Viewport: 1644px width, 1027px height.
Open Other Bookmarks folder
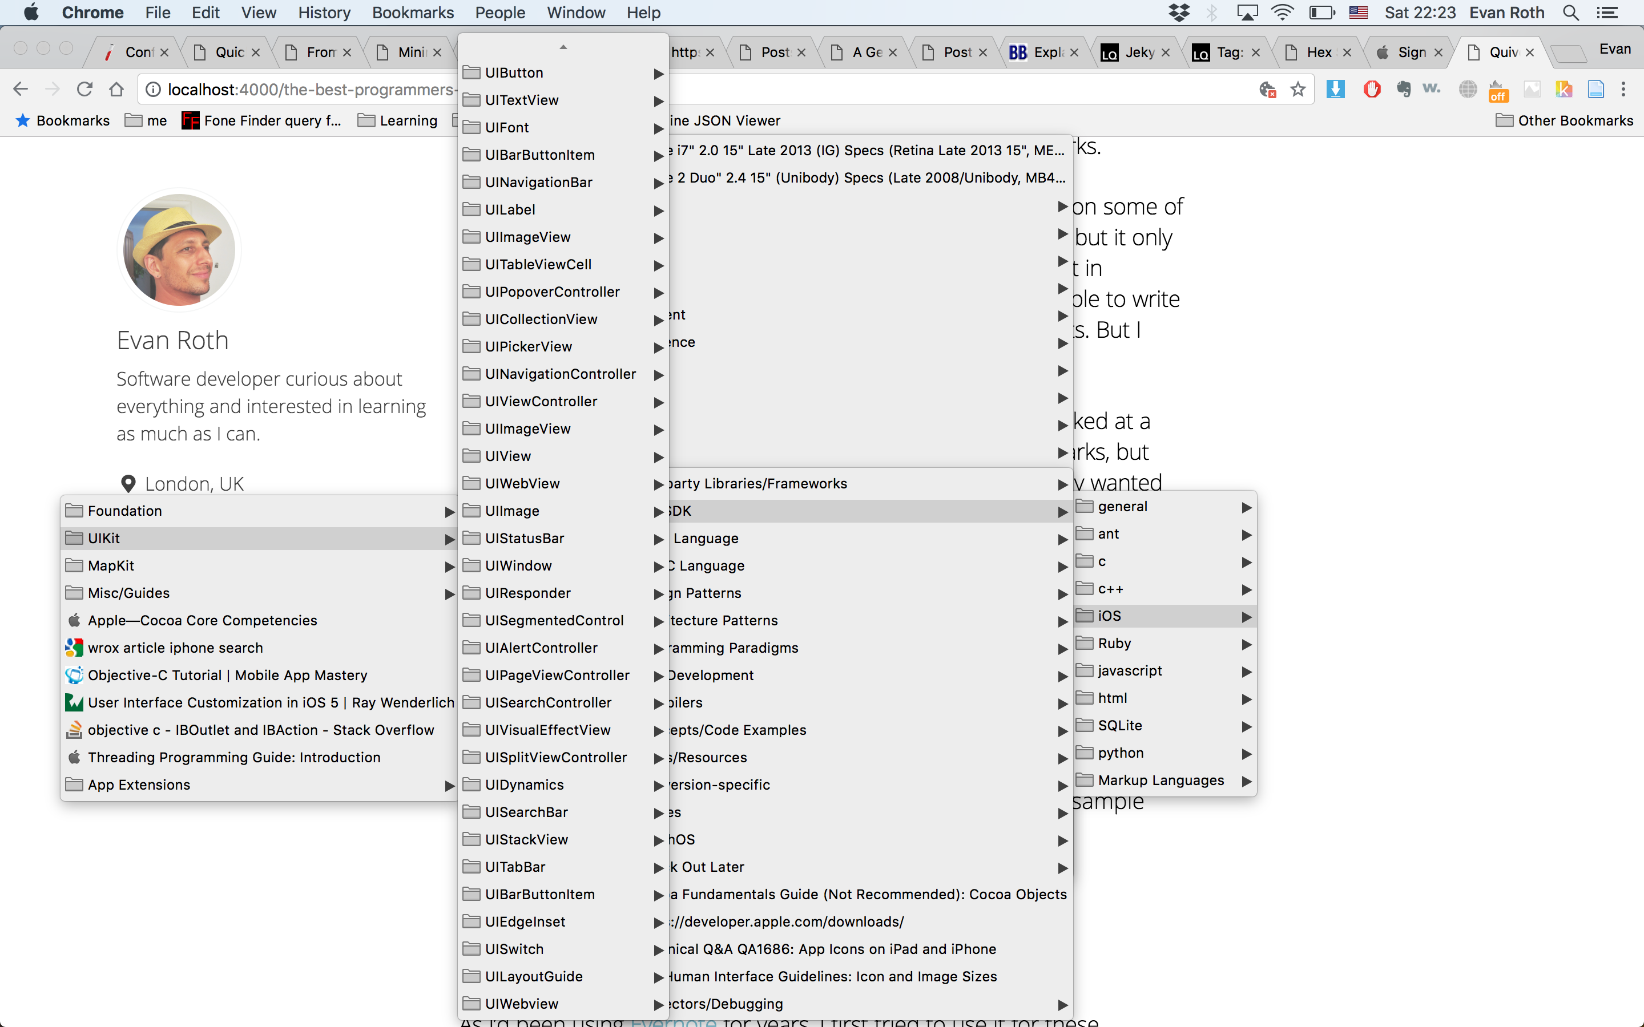pyautogui.click(x=1565, y=120)
